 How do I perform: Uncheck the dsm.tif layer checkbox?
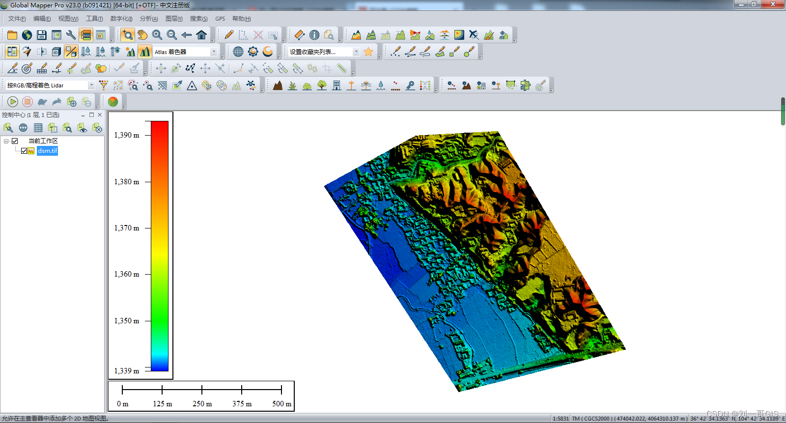24,151
